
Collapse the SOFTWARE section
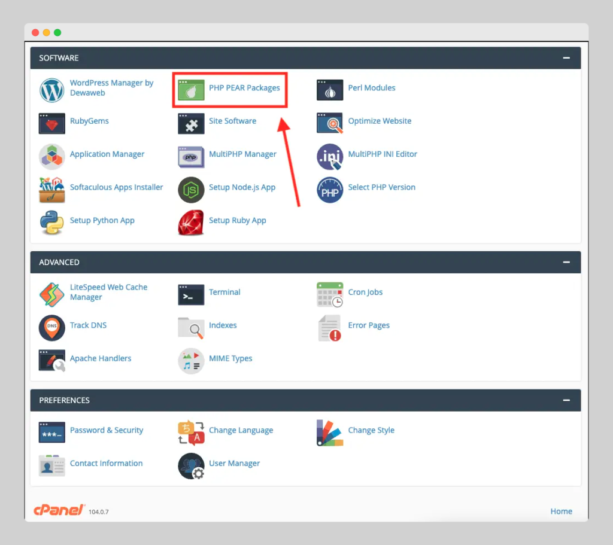[x=566, y=57]
